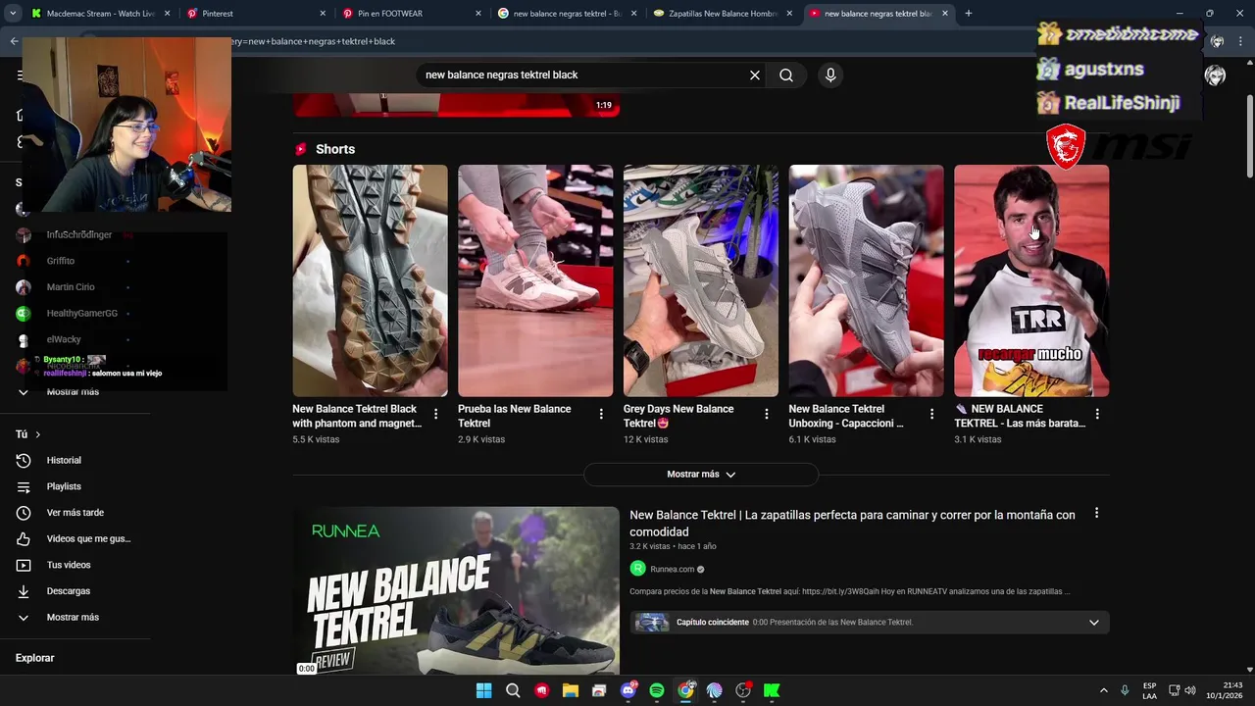Open Runnea.com channel name link

[672, 570]
